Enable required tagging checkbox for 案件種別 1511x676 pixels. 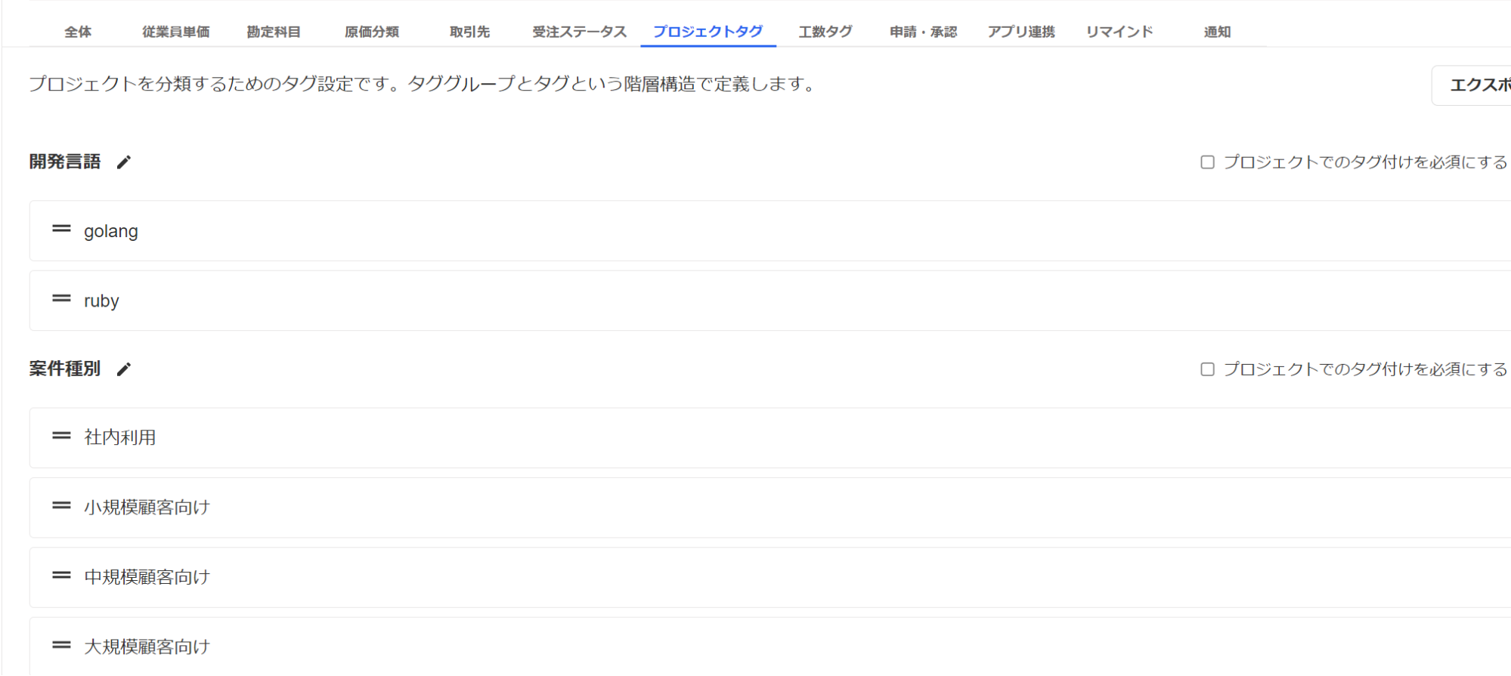click(x=1207, y=369)
